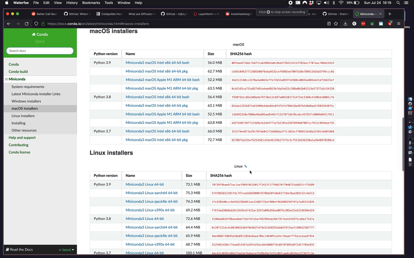Image resolution: width=414 pixels, height=258 pixels.
Task: Download Python 3.9 macOS Apple M1 ARM pkg
Action: (x=162, y=88)
